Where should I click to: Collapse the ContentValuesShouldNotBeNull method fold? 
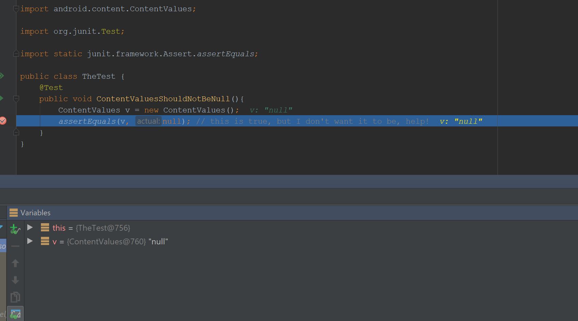click(16, 99)
